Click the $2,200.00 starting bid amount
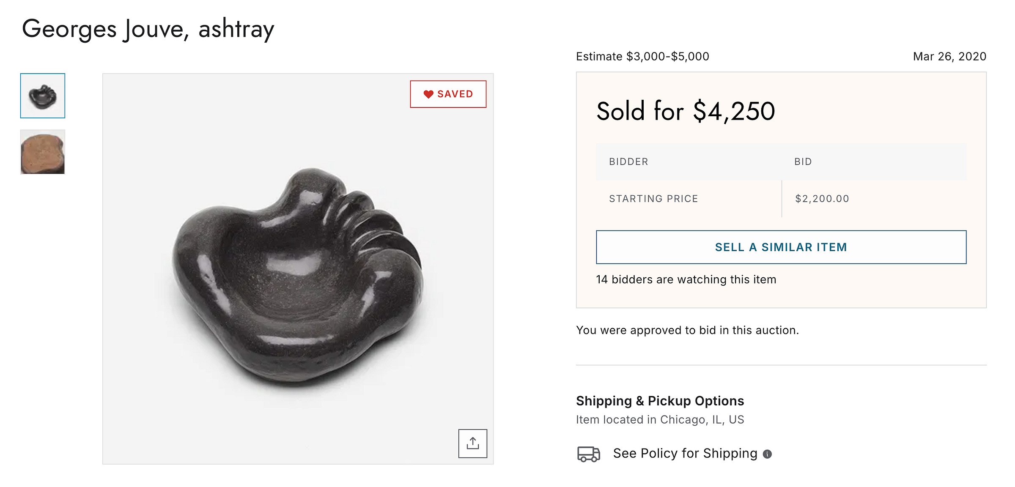The height and width of the screenshot is (487, 1015). (822, 199)
